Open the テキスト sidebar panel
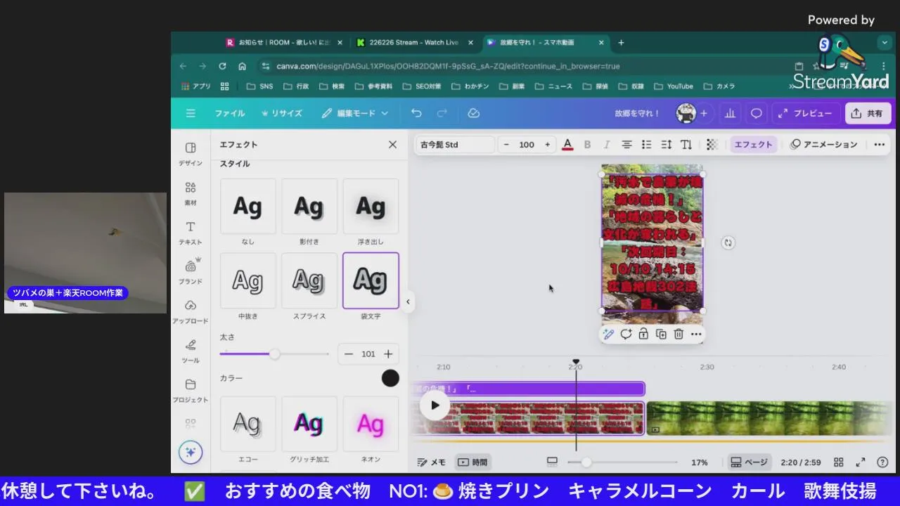This screenshot has height=506, width=900. click(191, 232)
